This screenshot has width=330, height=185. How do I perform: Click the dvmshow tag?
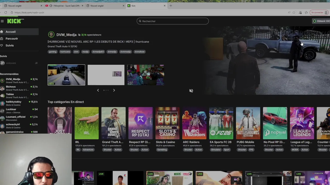[x=139, y=52]
